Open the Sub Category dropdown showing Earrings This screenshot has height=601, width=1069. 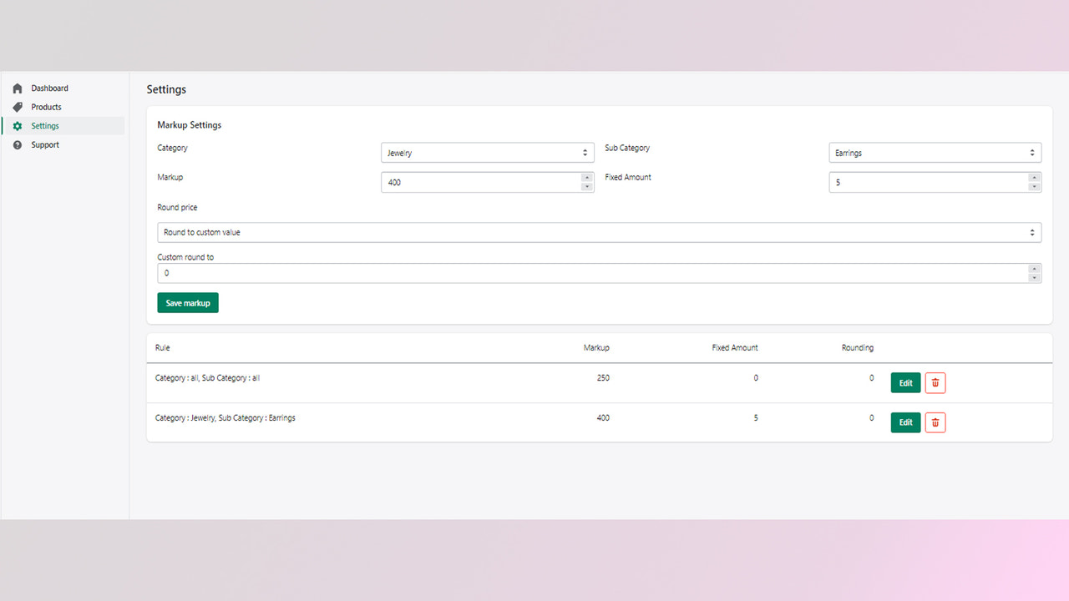pos(934,152)
